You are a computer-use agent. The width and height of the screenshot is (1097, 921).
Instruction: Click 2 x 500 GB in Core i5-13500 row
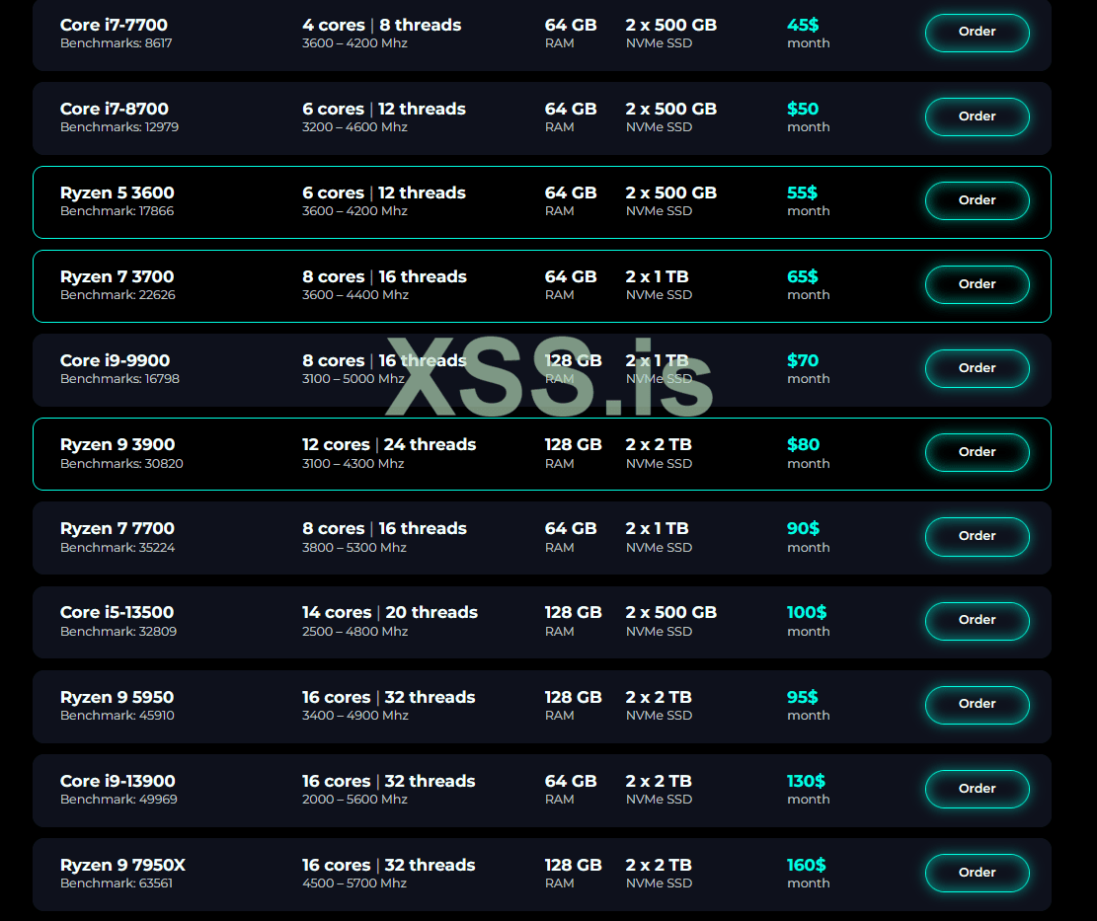pyautogui.click(x=670, y=613)
